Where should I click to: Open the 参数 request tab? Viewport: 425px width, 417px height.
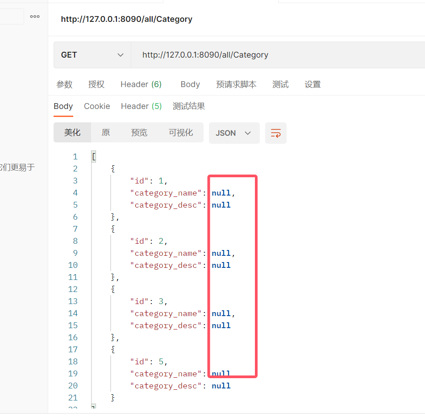click(x=64, y=84)
